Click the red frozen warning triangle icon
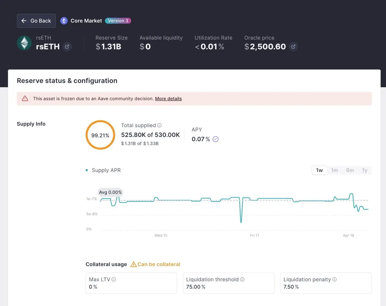 tap(25, 99)
